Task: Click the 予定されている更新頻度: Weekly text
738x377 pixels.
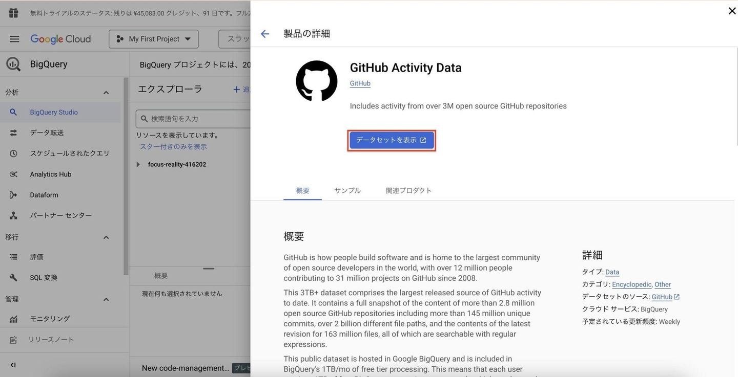Action: [x=631, y=322]
